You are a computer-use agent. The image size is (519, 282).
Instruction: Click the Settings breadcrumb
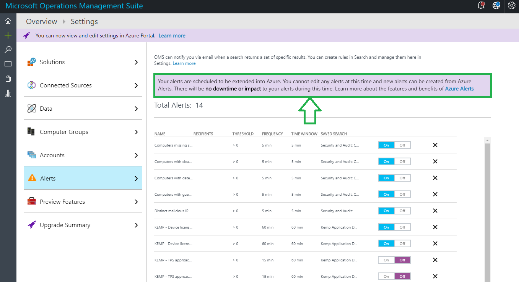(x=84, y=21)
